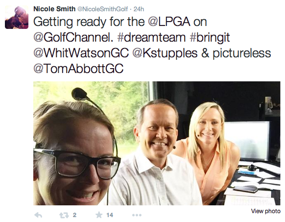
Task: Open the 24h timestamp link
Action: tap(139, 9)
